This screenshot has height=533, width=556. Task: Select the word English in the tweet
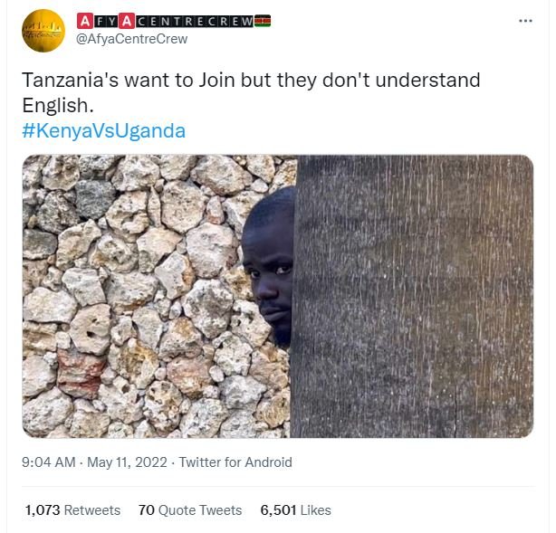point(58,106)
